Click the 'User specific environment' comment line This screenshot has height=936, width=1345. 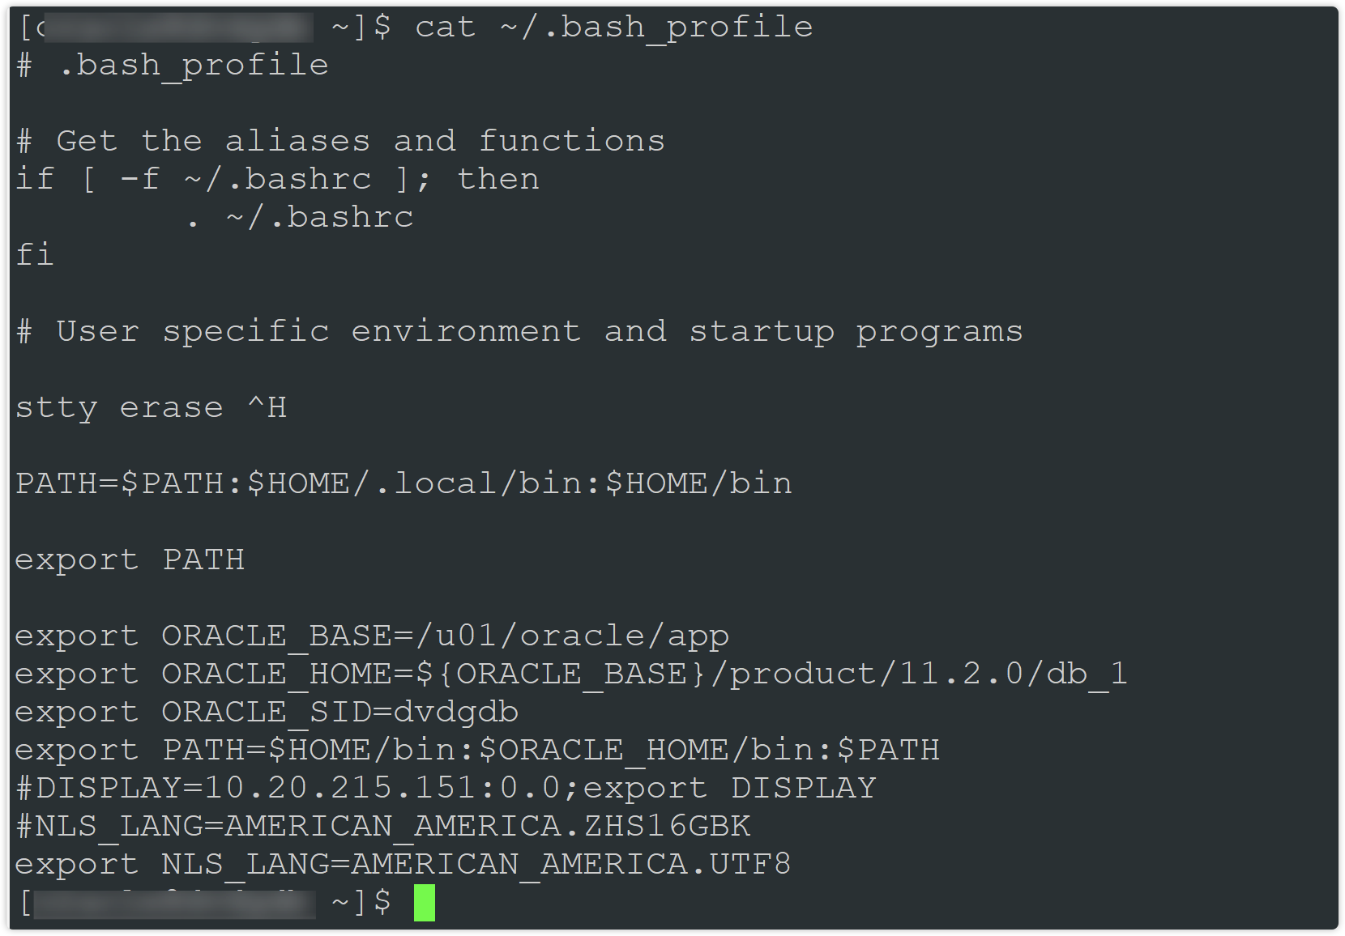click(x=519, y=332)
